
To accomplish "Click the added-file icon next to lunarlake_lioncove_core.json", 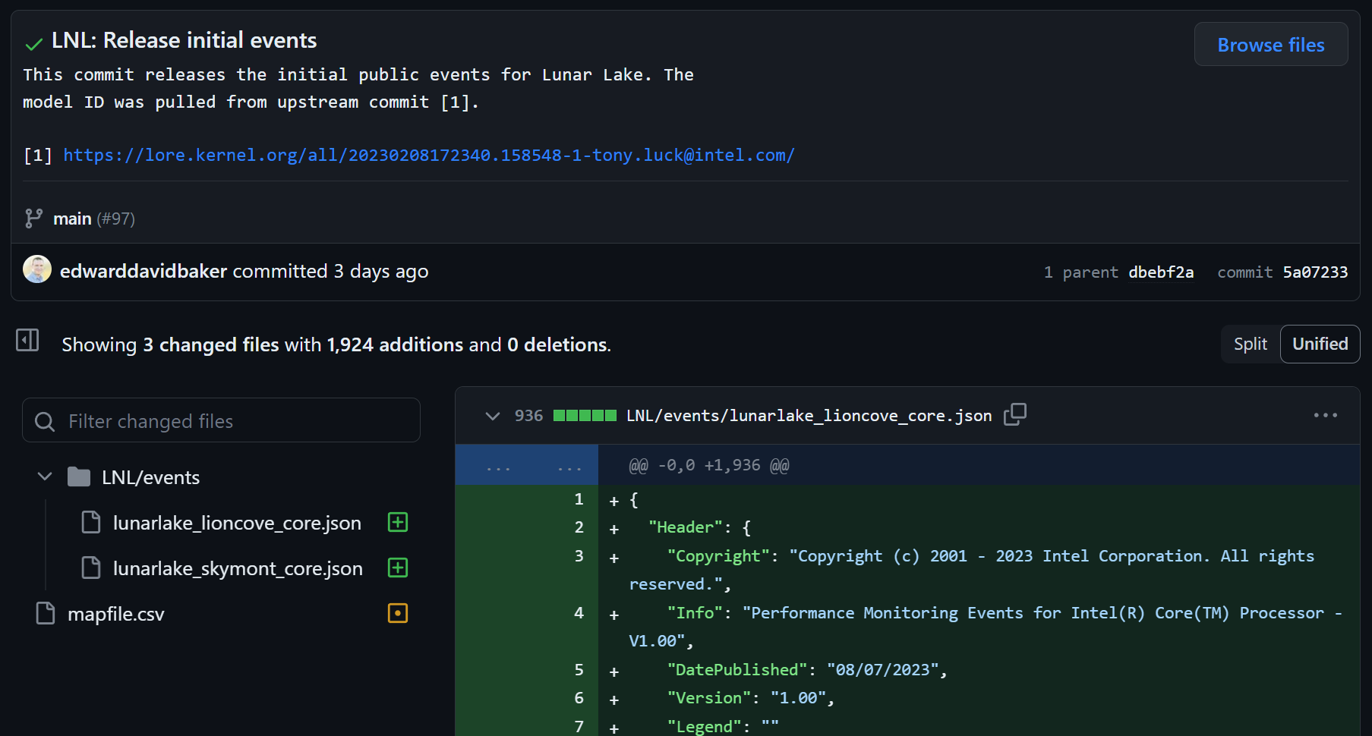I will coord(398,522).
